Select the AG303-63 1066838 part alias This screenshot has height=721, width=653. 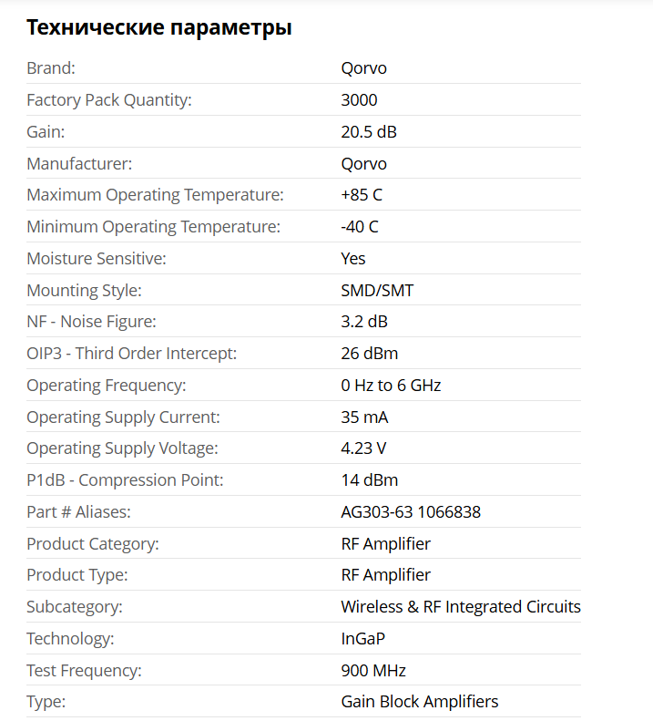(411, 512)
